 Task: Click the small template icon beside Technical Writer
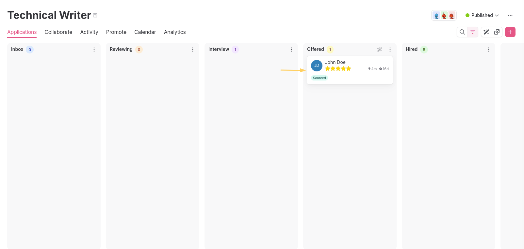pos(95,15)
